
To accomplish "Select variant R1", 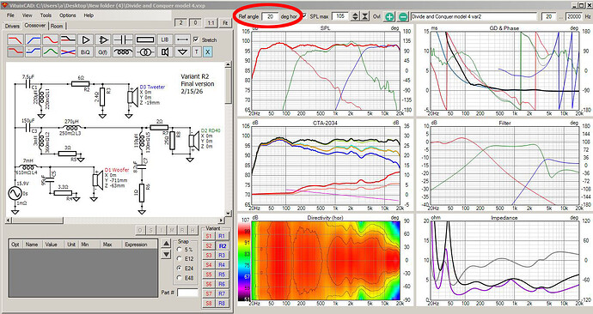I will pos(222,236).
